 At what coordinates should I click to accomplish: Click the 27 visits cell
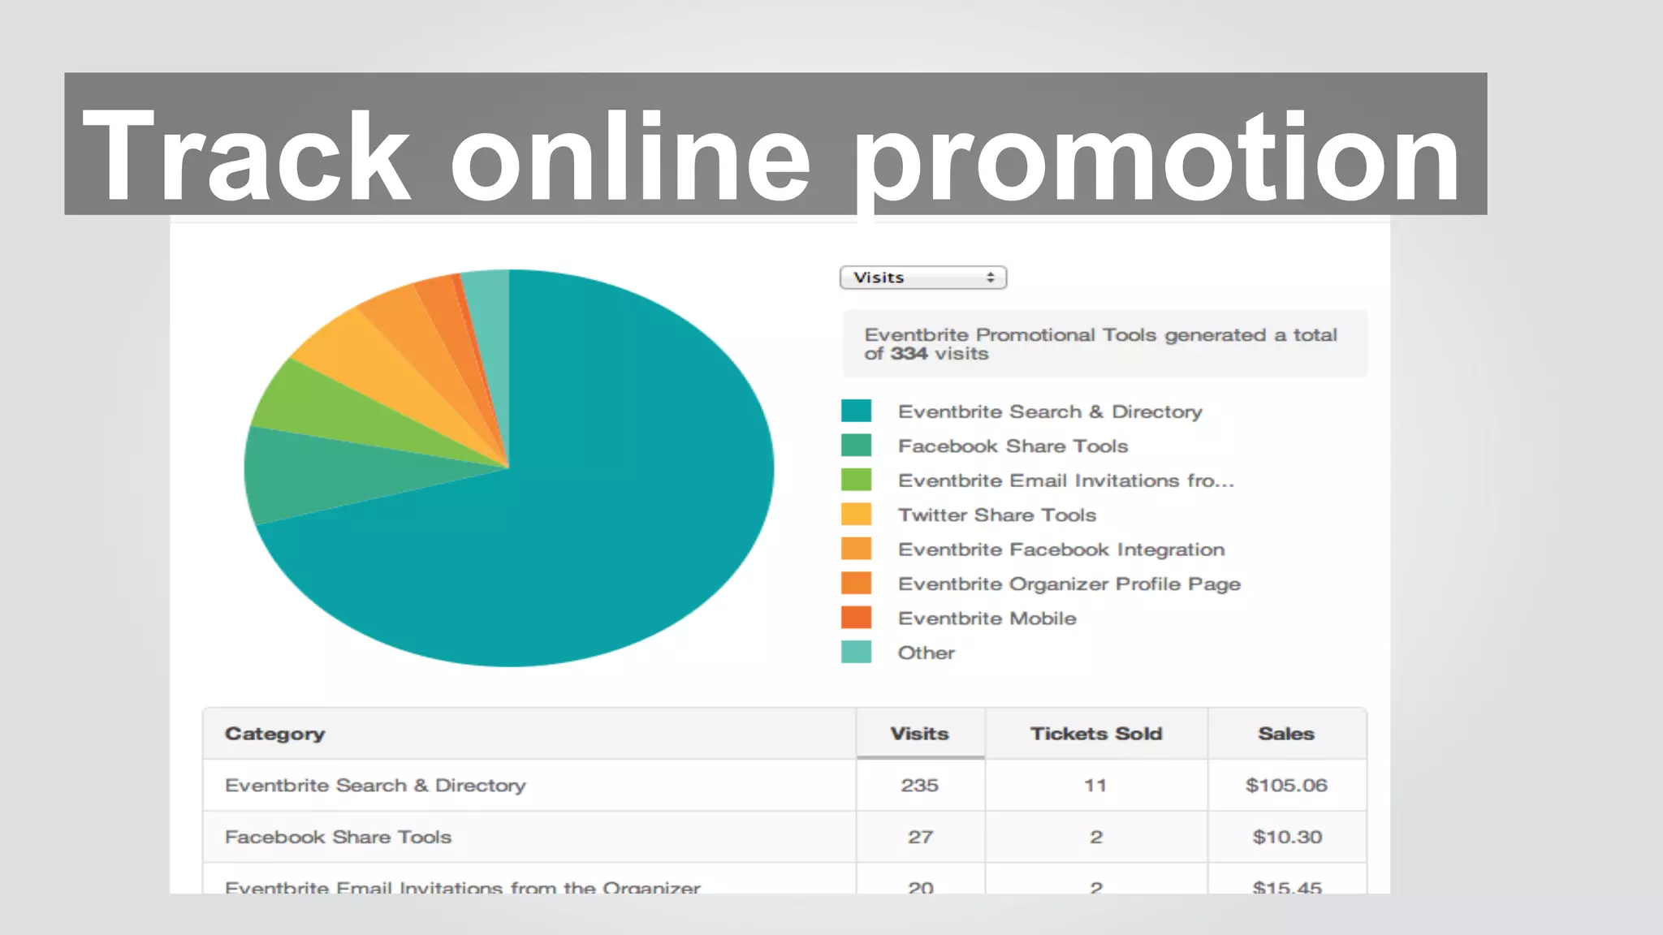[920, 837]
